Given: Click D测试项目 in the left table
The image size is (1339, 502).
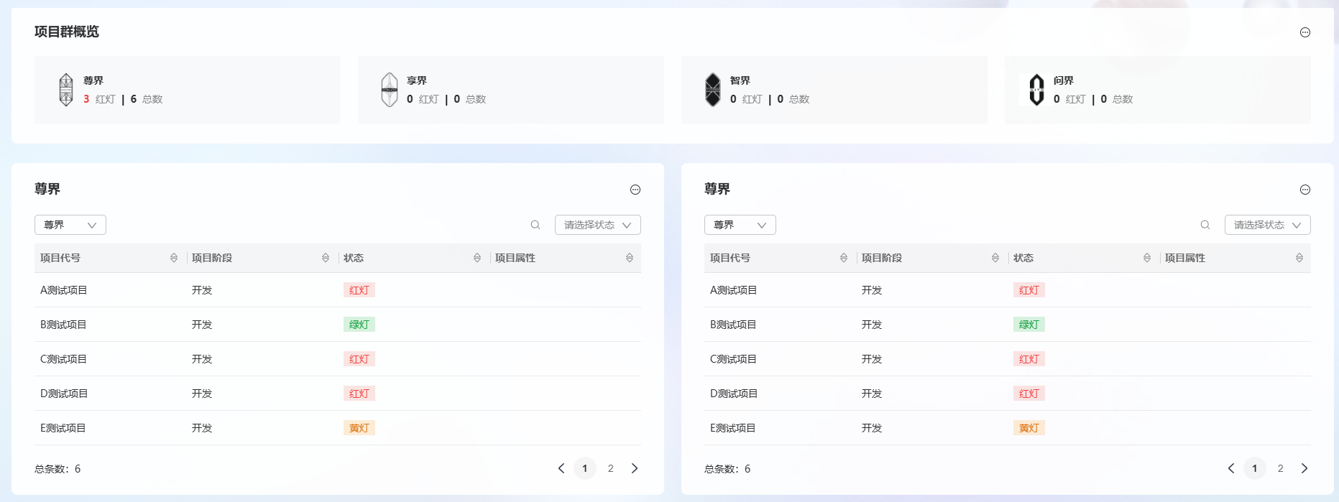Looking at the screenshot, I should [64, 394].
